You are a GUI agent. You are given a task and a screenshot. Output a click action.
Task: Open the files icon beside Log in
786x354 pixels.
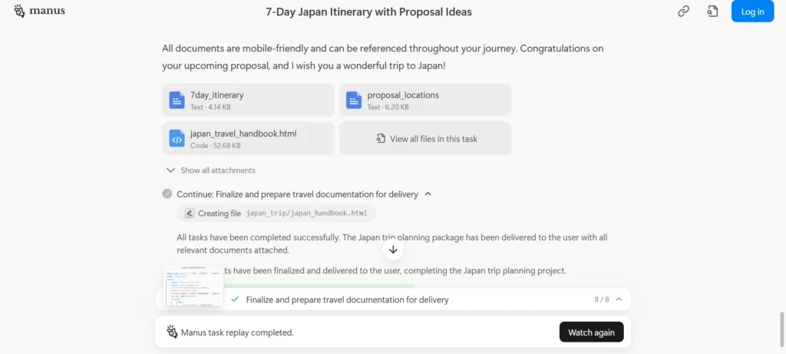coord(712,12)
